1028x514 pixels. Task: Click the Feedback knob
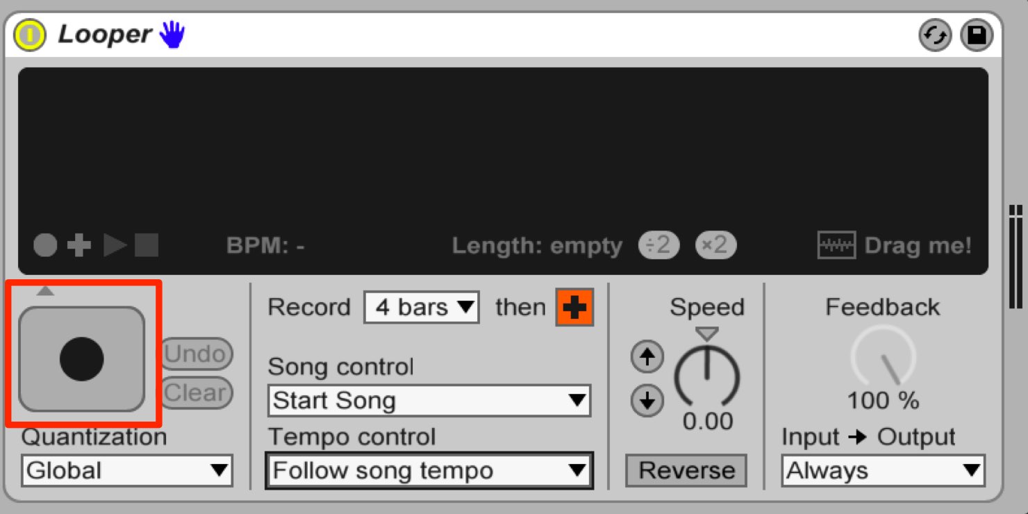pos(883,357)
